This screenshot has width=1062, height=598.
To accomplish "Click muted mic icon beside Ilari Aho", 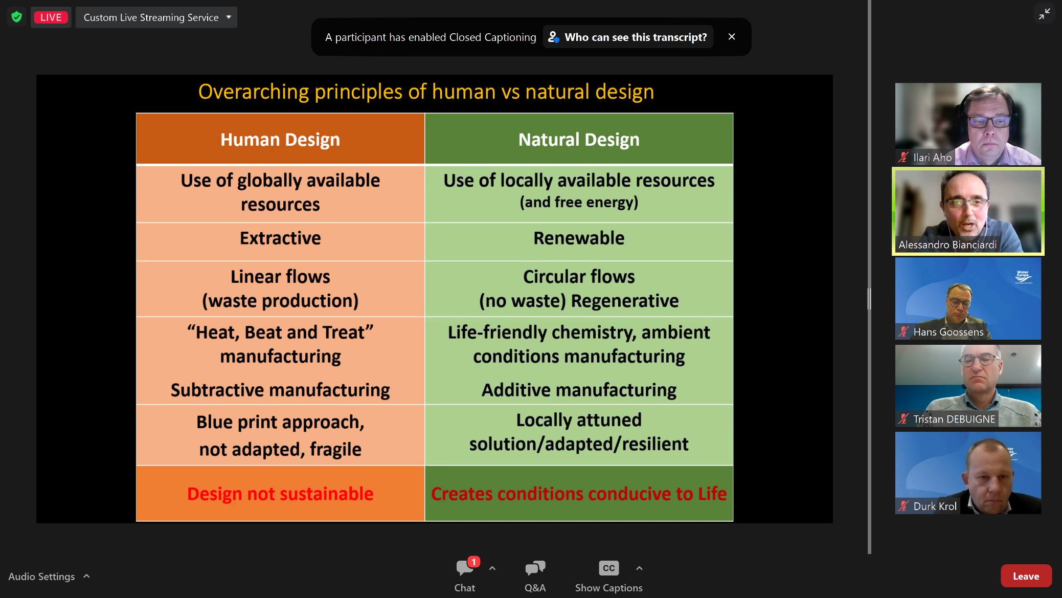I will [x=903, y=158].
